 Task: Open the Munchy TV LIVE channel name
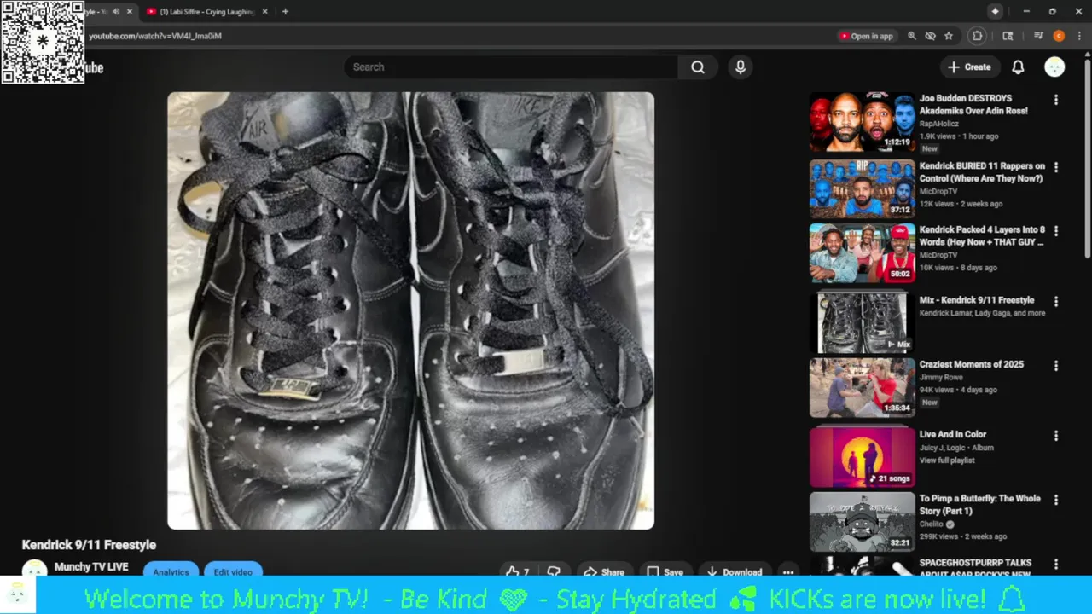(x=91, y=567)
